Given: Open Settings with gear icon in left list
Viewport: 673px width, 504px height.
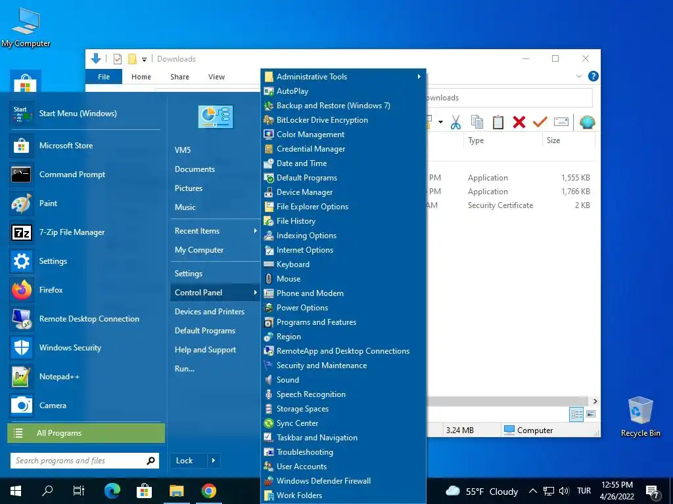Looking at the screenshot, I should click(x=85, y=261).
